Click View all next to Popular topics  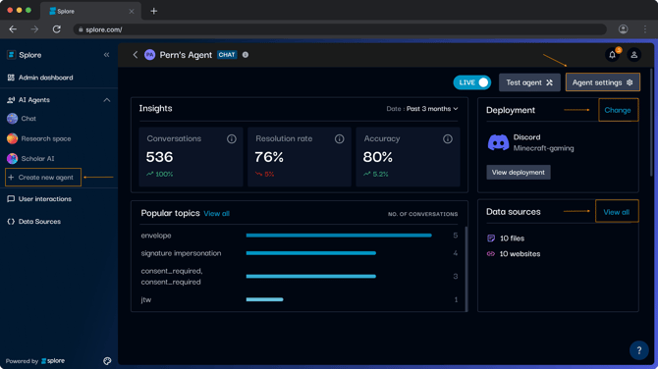coord(216,213)
